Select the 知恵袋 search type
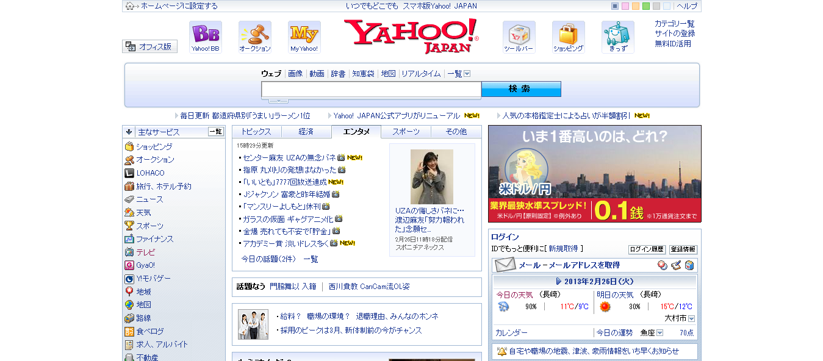The image size is (823, 361). tap(363, 74)
